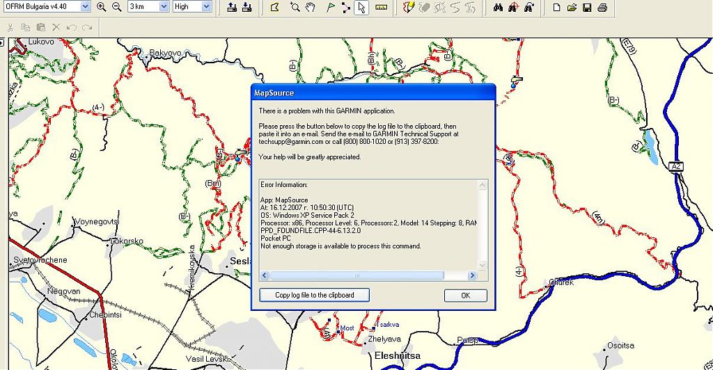This screenshot has width=713, height=370.
Task: Click the error info horizontal scrollbar right arrow
Action: pyautogui.click(x=472, y=275)
